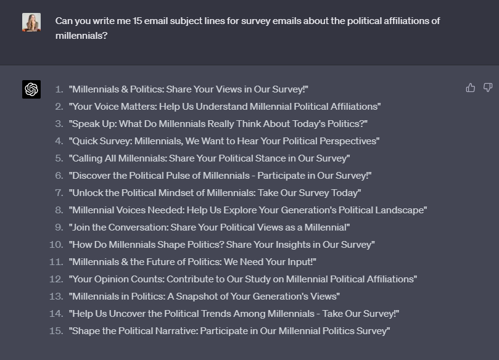
Task: Click the thumbs down icon
Action: pyautogui.click(x=488, y=88)
